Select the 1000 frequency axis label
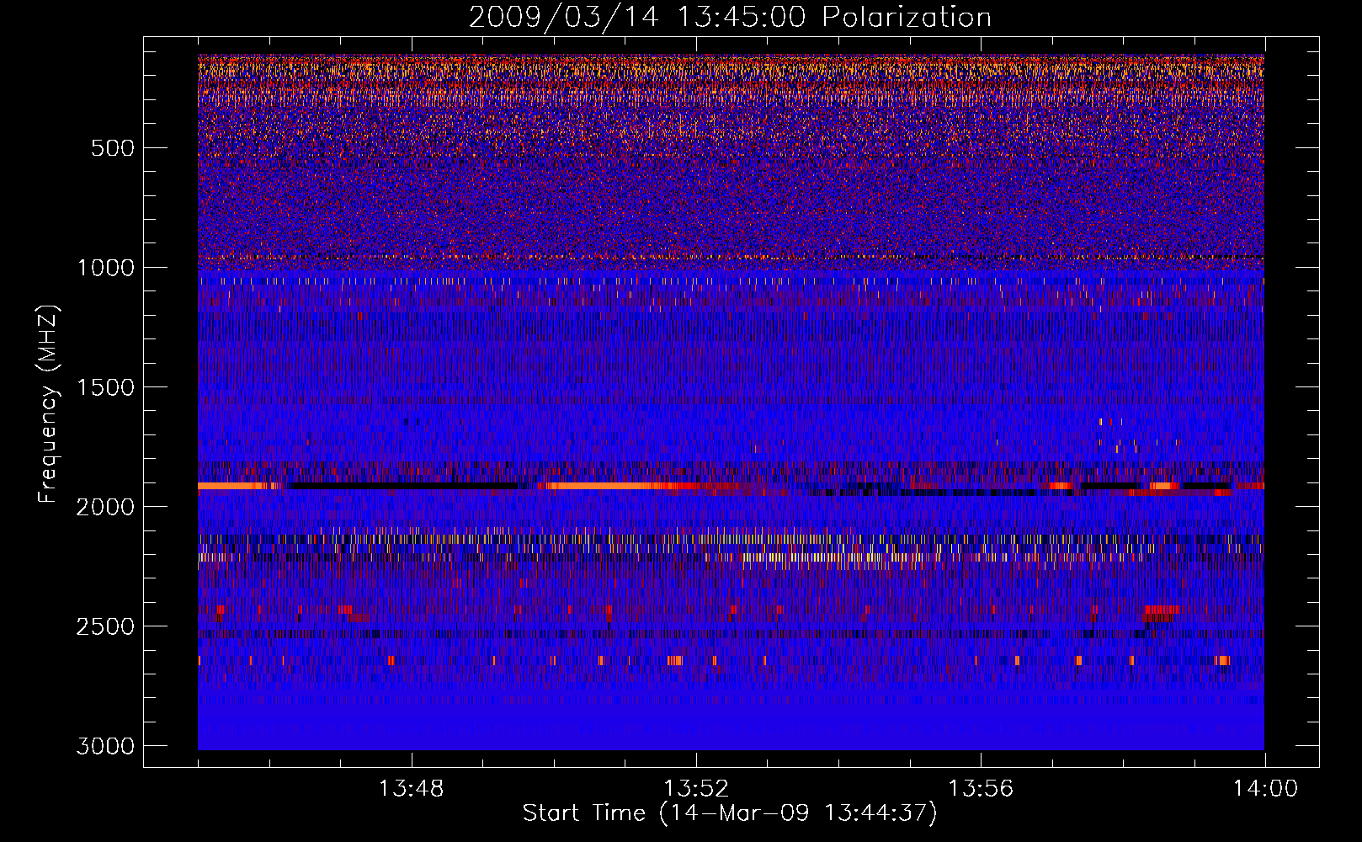Screen dimensions: 1362x842 coord(105,268)
